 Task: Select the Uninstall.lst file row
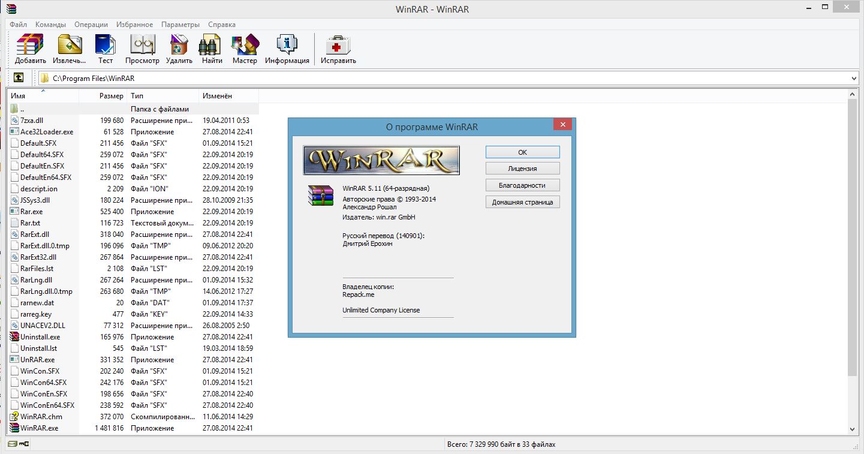tap(133, 348)
